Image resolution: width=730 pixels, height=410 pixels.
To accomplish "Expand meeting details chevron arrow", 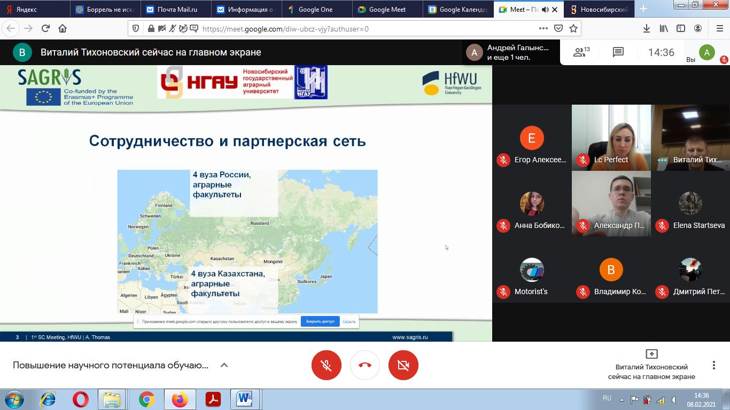I will coord(224,365).
